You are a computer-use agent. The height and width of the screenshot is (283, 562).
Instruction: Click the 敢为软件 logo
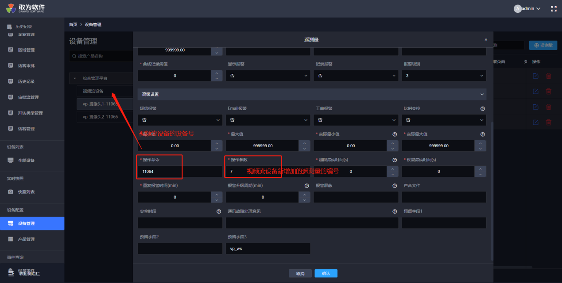click(x=26, y=9)
